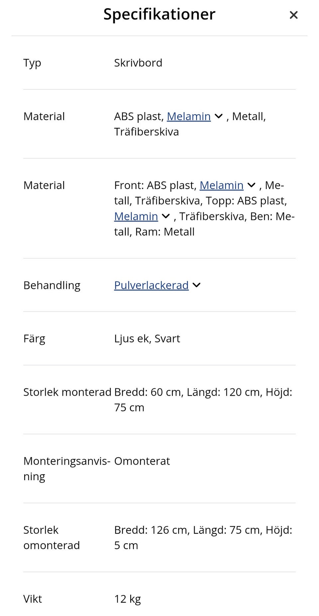Click the Behandling row label
Viewport: 319px width, 616px height.
(52, 286)
